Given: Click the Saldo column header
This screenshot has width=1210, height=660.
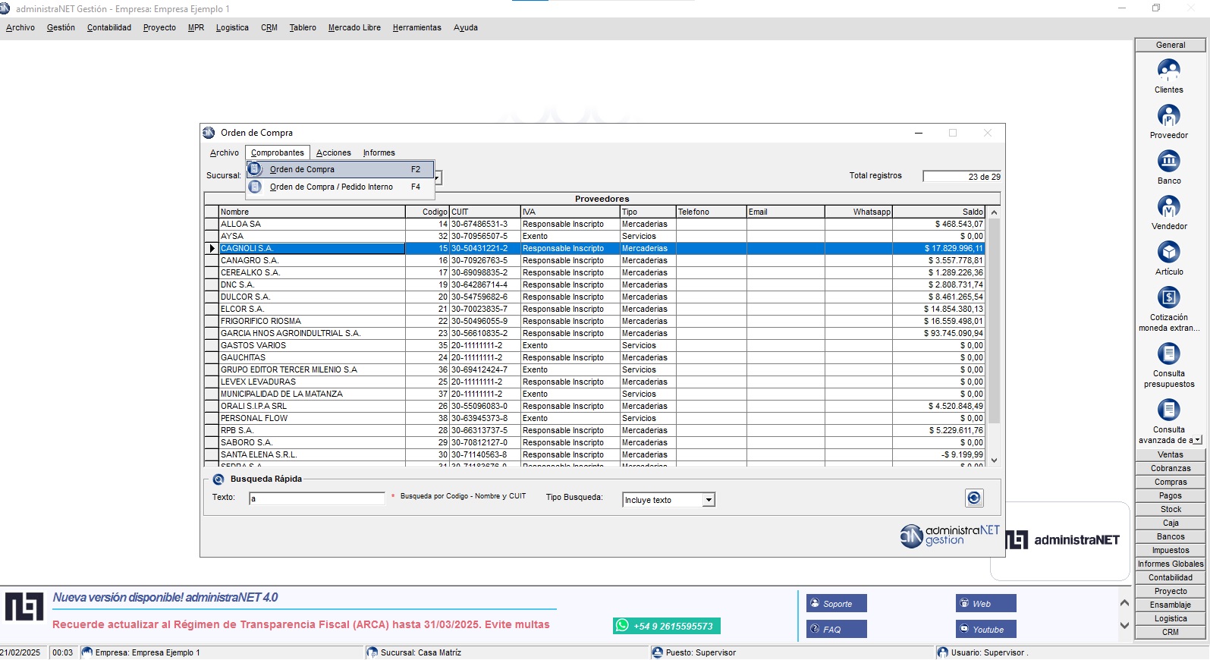Looking at the screenshot, I should pos(938,212).
